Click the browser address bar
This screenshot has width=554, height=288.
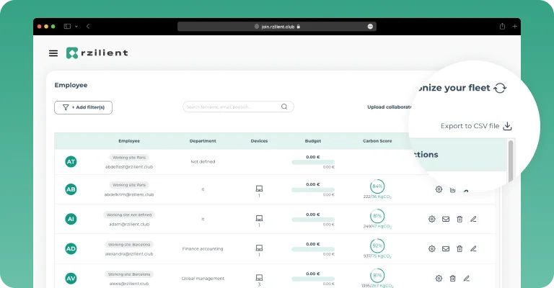[277, 27]
